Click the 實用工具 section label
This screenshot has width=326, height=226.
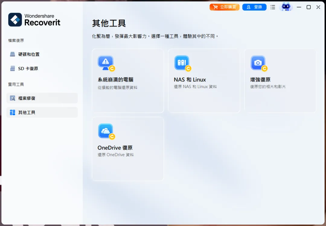pos(16,84)
